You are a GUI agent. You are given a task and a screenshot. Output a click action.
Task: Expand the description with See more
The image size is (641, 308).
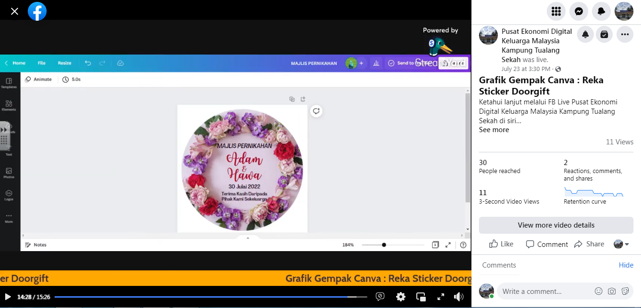coord(494,130)
